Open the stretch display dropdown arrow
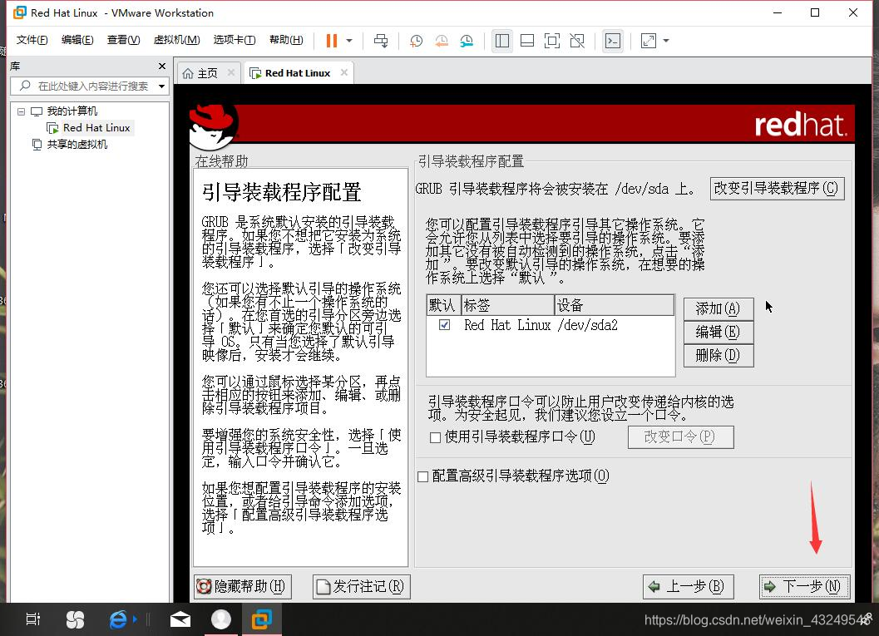This screenshot has width=879, height=636. [666, 41]
